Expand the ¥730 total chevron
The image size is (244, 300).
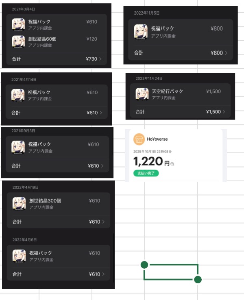pyautogui.click(x=100, y=59)
